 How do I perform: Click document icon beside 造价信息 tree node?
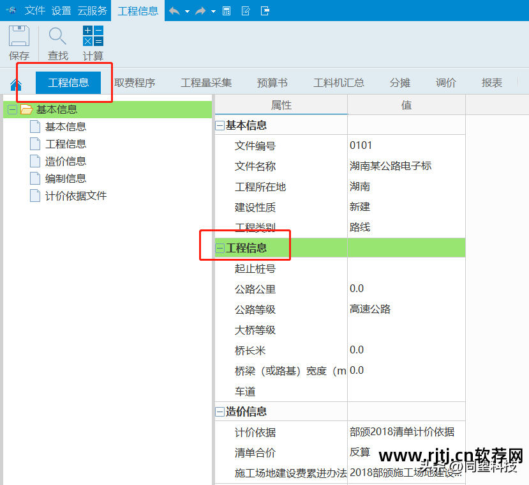coord(35,161)
